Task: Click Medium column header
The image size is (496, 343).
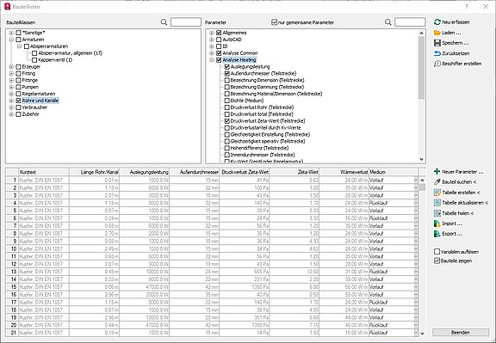Action: 394,172
